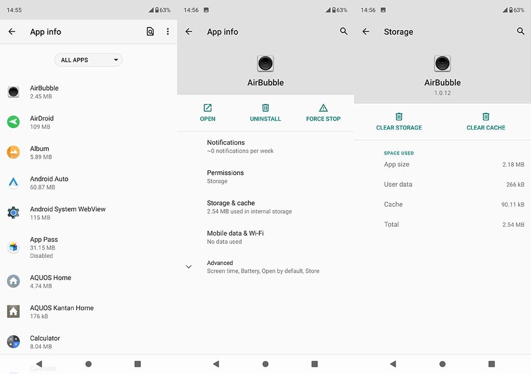
Task: Tap battery indicator in left status bar
Action: pos(157,10)
